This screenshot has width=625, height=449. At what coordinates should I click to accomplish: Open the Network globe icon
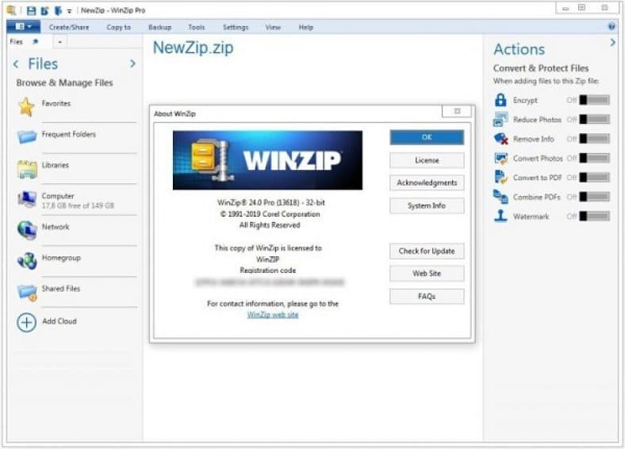point(27,230)
